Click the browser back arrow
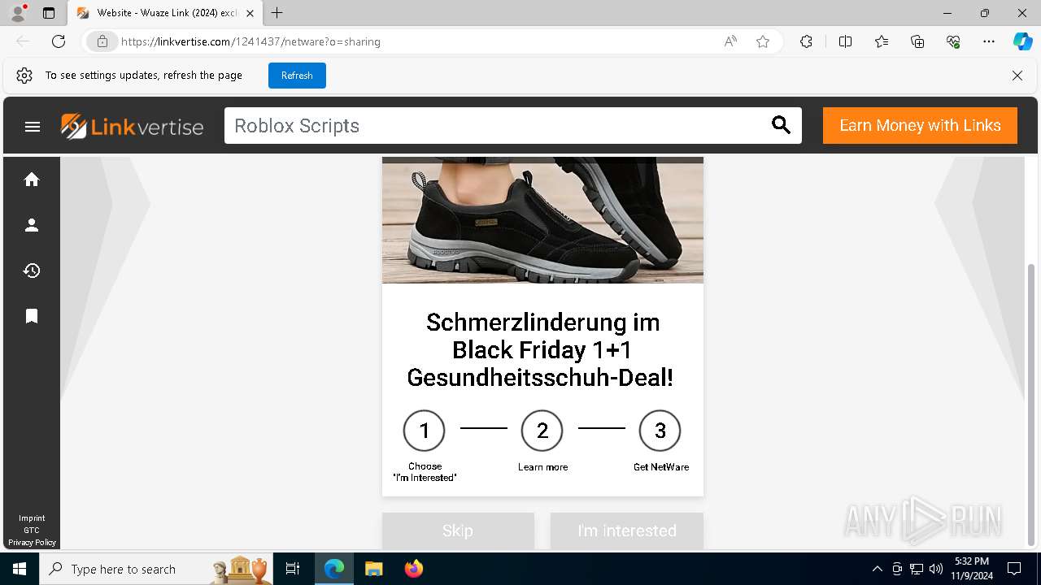 click(x=23, y=41)
